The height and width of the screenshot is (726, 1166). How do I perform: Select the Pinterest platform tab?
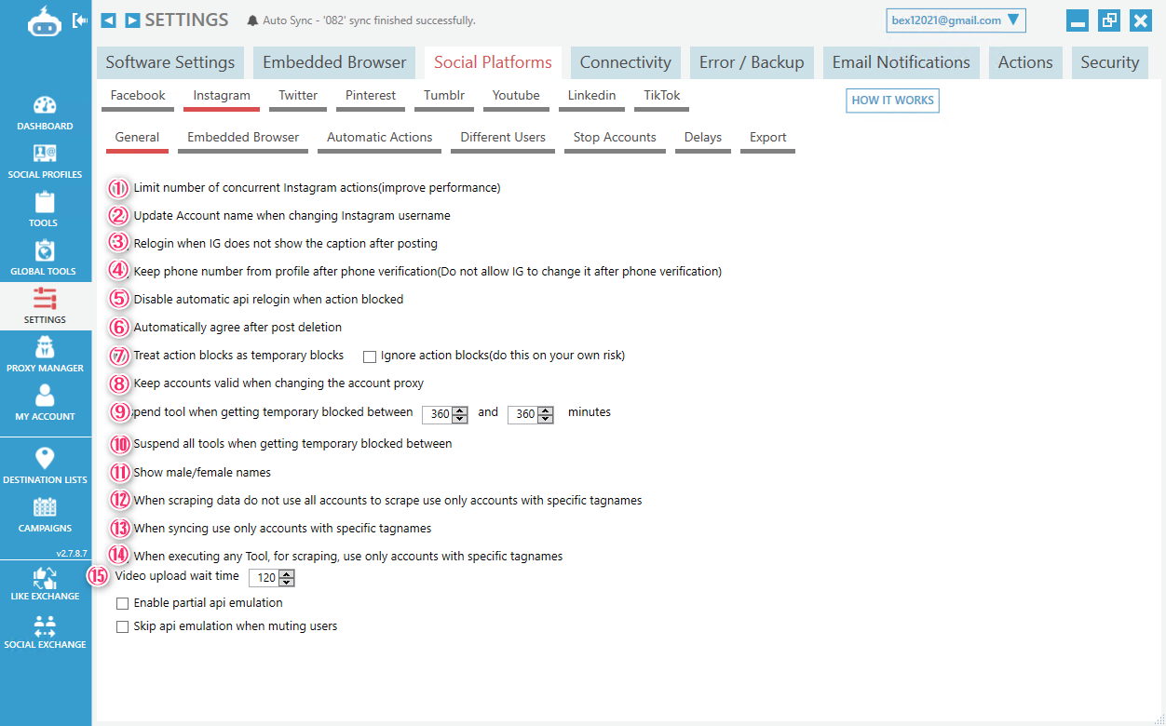[x=371, y=97]
